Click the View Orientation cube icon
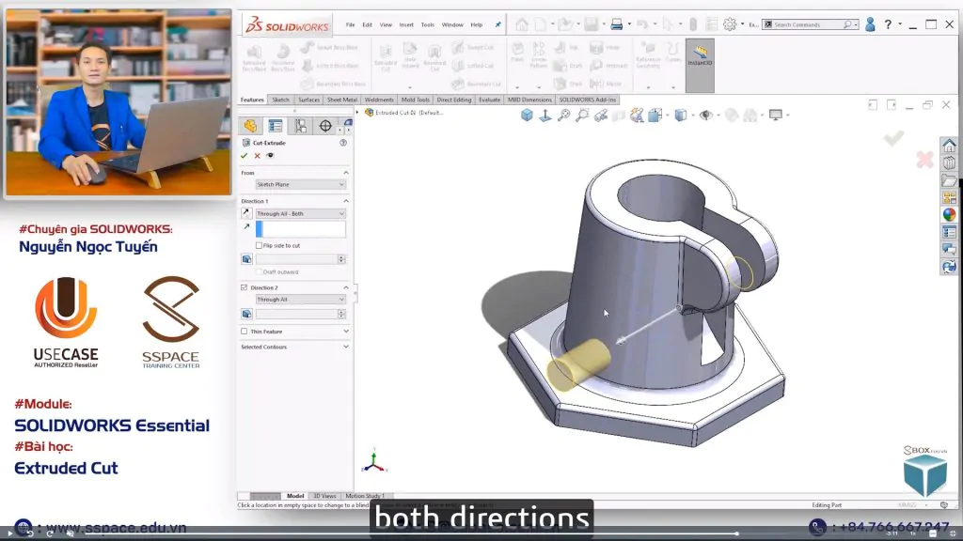 527,115
